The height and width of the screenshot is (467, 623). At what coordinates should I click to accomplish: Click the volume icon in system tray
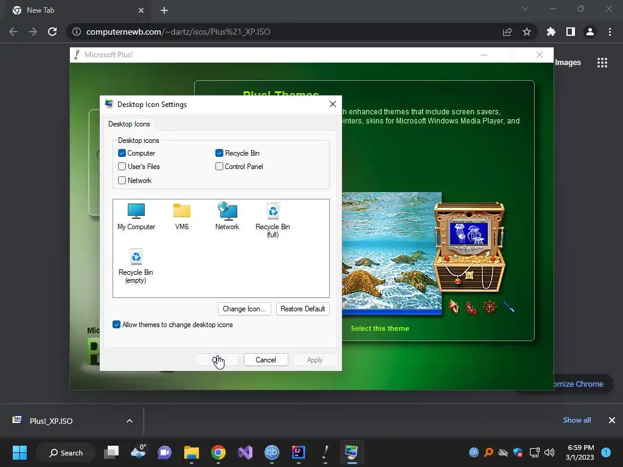pos(549,452)
